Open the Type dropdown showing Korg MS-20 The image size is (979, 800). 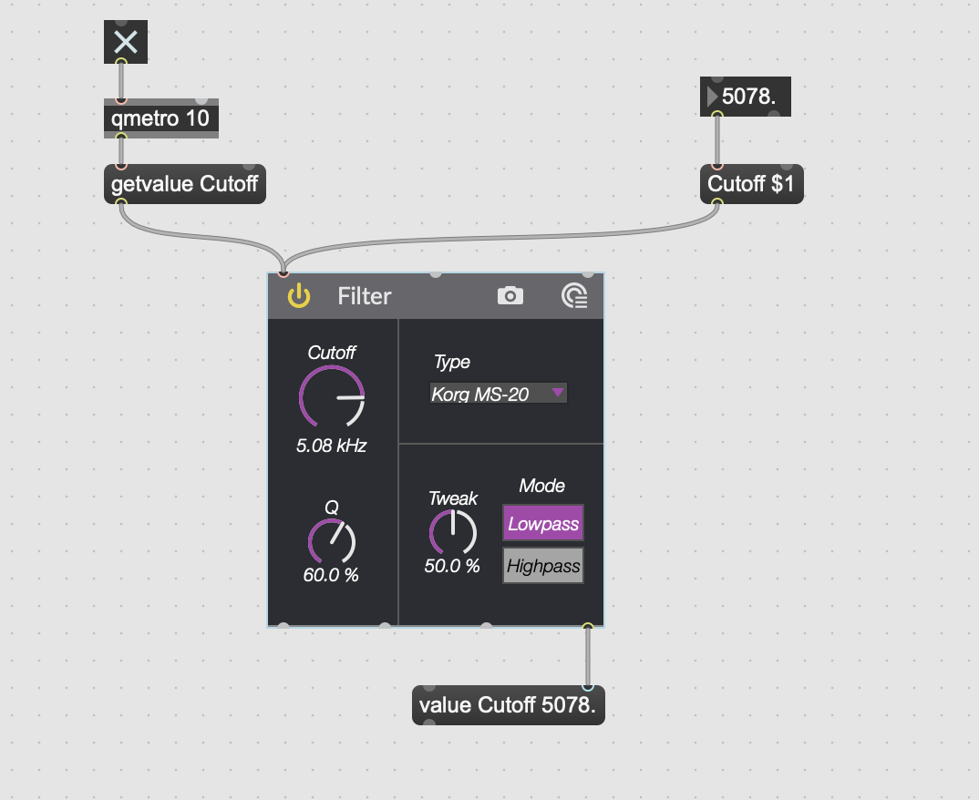coord(499,394)
